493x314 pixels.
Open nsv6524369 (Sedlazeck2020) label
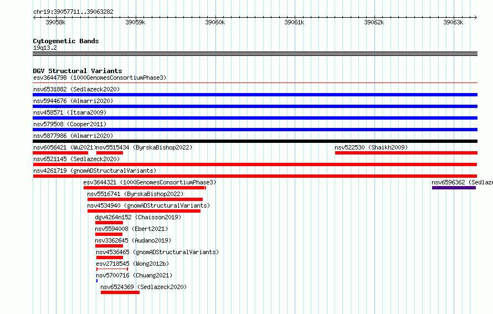tap(143, 287)
